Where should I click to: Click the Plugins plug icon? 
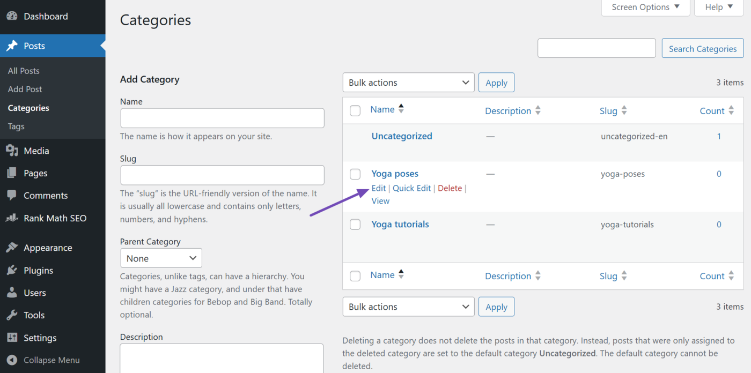[x=12, y=270]
